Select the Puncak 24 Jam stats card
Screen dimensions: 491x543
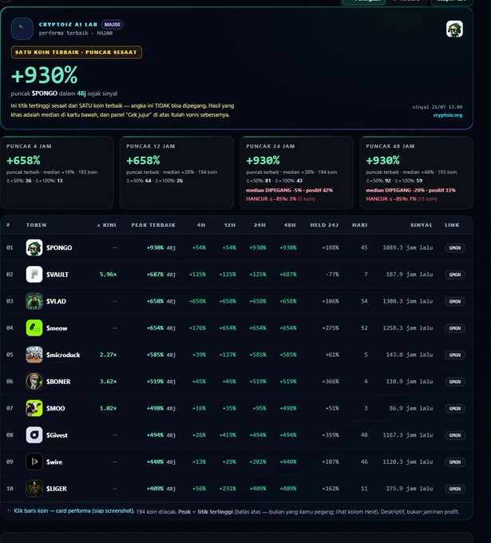click(296, 172)
